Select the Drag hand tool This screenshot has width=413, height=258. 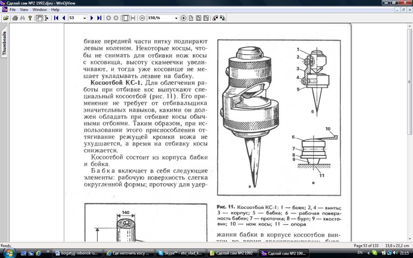coord(39,18)
